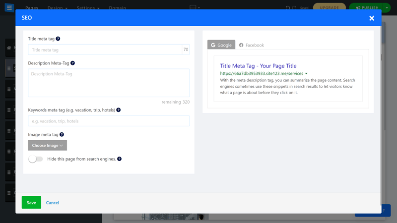Switch to the Google preview tab
The width and height of the screenshot is (397, 223).
[x=221, y=45]
